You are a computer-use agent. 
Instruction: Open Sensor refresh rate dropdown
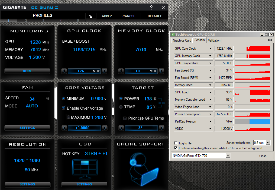coord(268,143)
